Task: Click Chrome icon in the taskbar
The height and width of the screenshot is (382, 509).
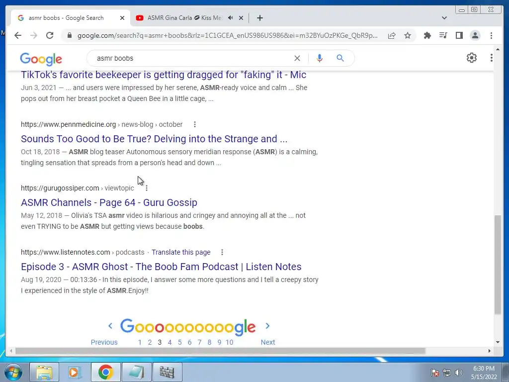Action: pyautogui.click(x=105, y=372)
